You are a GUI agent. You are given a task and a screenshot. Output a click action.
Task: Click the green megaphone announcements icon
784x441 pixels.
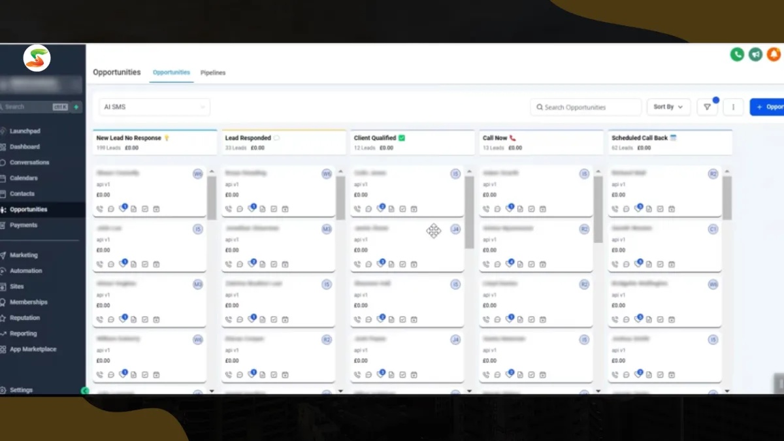(x=755, y=55)
